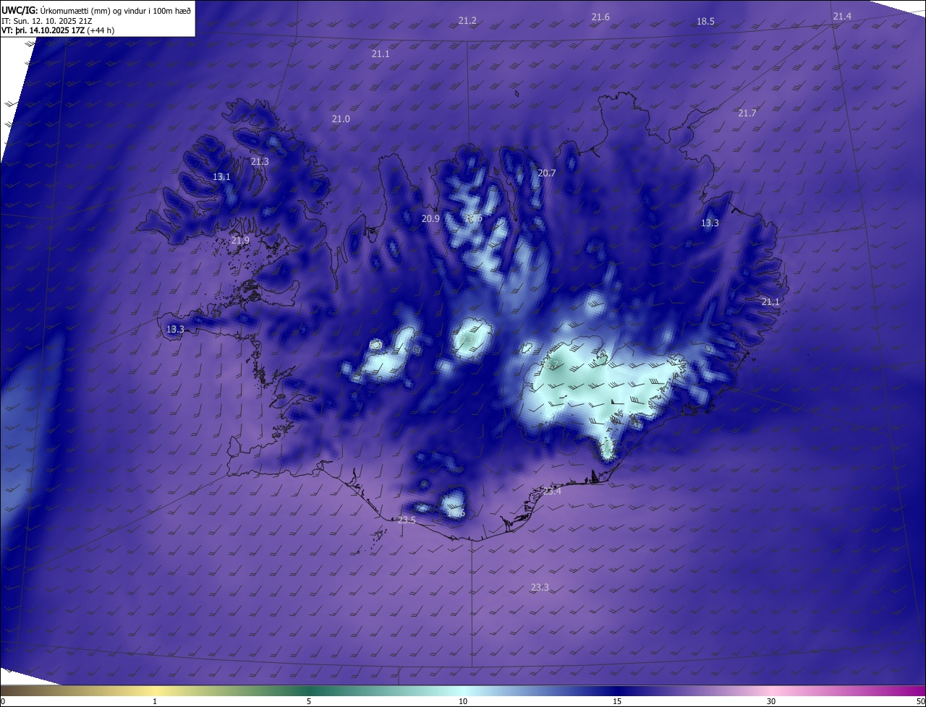Click the 'VT: þri. 14.10.2025 17Z (+44 h)' line
926x707 pixels.
(58, 30)
